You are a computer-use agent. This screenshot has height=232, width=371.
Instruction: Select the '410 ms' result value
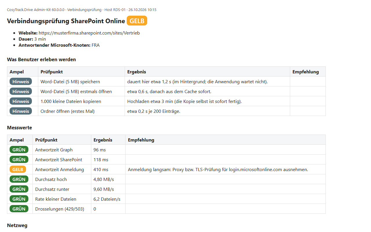[x=101, y=170]
